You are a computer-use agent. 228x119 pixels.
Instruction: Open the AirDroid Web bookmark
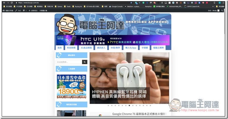[x=175, y=7]
